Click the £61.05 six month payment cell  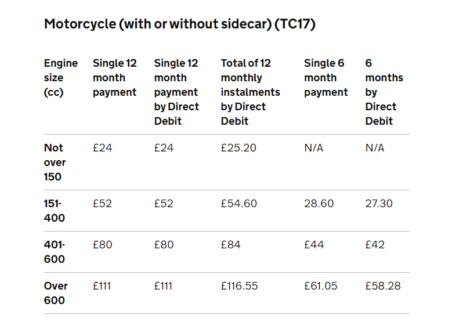pyautogui.click(x=320, y=286)
